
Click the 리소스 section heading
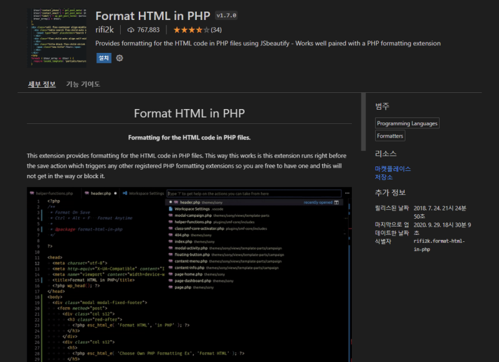[385, 154]
